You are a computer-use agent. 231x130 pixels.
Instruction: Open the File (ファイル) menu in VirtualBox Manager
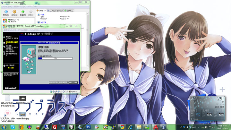click(7, 7)
